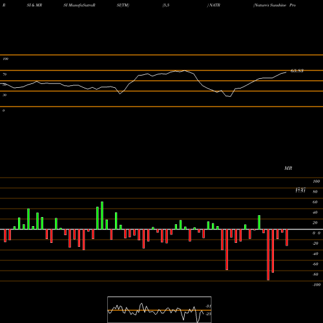Image resolution: width=323 pixels, height=323 pixels.
Task: Click the 'SI(TM)' header label
Action: pos(123,5)
